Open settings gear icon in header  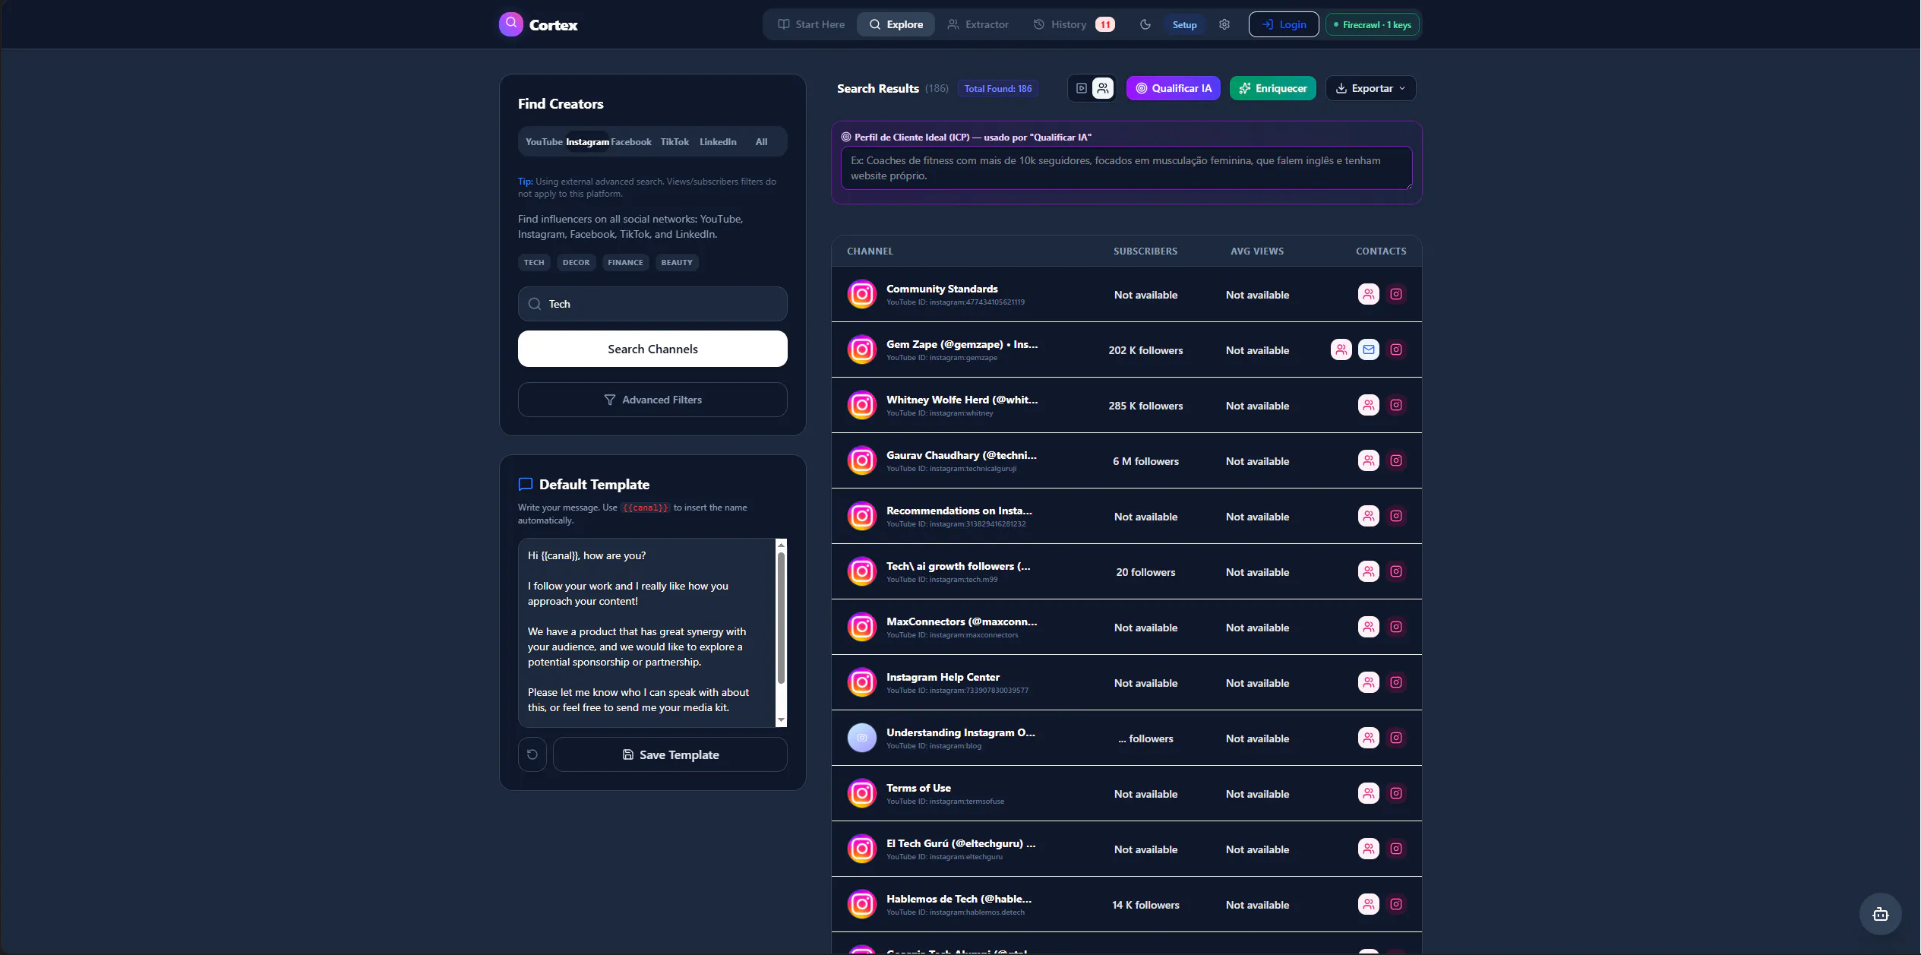tap(1224, 24)
